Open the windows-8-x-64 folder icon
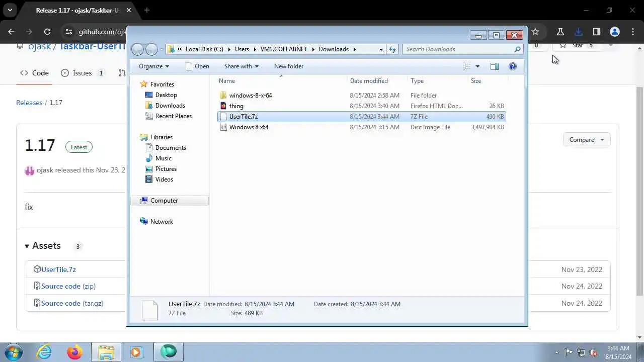Viewport: 644px width, 362px height. pos(223,96)
